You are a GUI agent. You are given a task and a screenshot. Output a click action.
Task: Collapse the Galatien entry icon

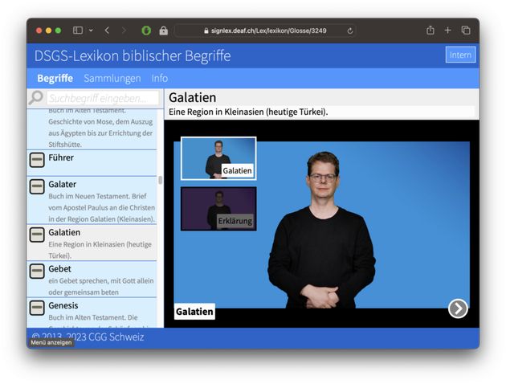pyautogui.click(x=37, y=235)
